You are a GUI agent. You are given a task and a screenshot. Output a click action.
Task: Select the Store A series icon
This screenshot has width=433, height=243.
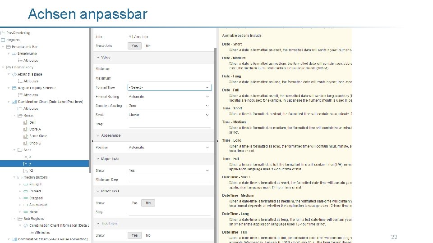(26, 129)
